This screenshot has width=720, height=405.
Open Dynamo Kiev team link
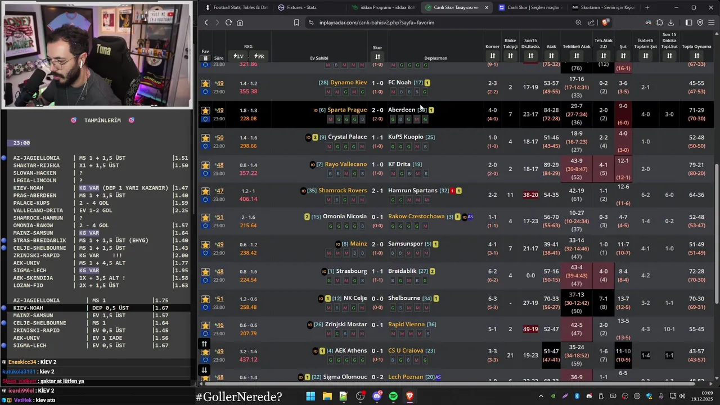(348, 83)
